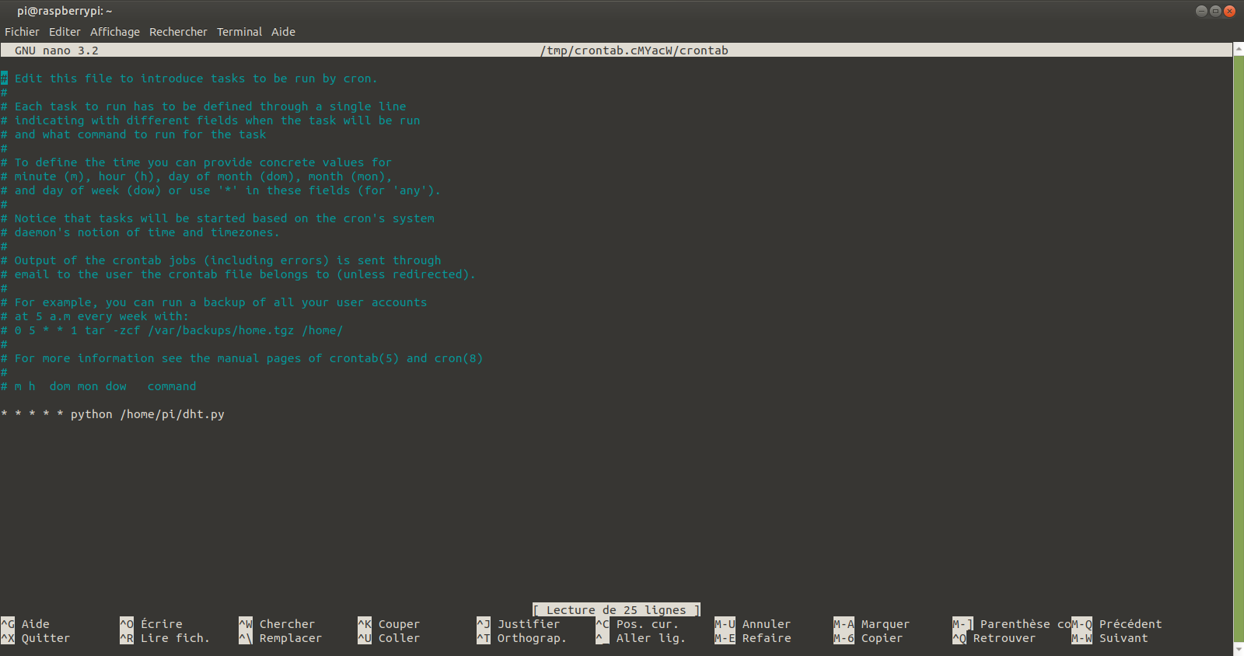Open the Terminal menu
This screenshot has width=1244, height=656.
tap(239, 32)
